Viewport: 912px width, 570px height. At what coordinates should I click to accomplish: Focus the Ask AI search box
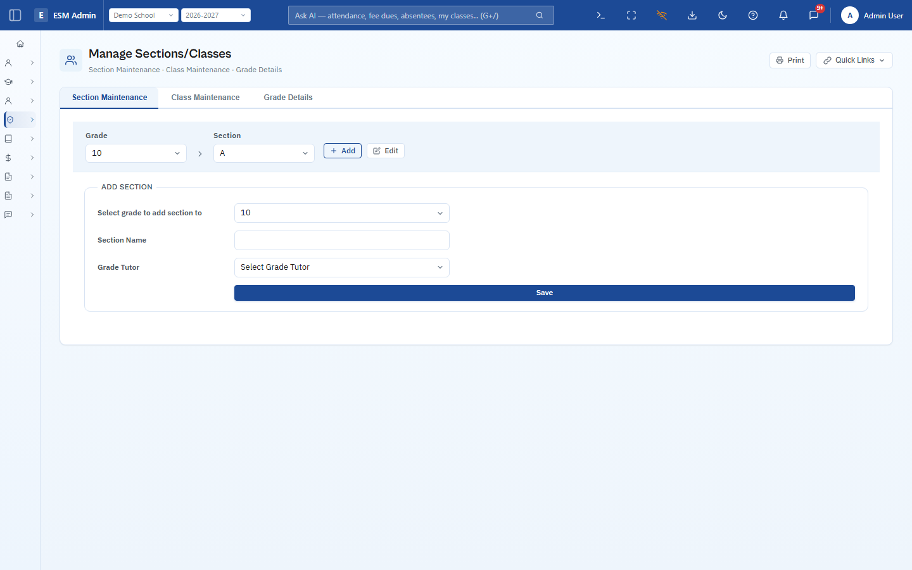(x=421, y=15)
